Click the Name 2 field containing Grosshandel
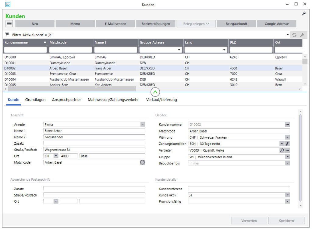Image resolution: width=312 pixels, height=230 pixels. pos(94,137)
